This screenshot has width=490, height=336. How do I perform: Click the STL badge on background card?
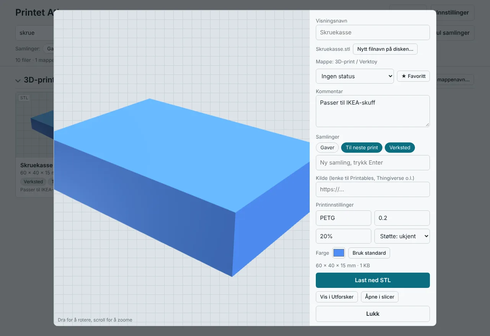[x=24, y=98]
